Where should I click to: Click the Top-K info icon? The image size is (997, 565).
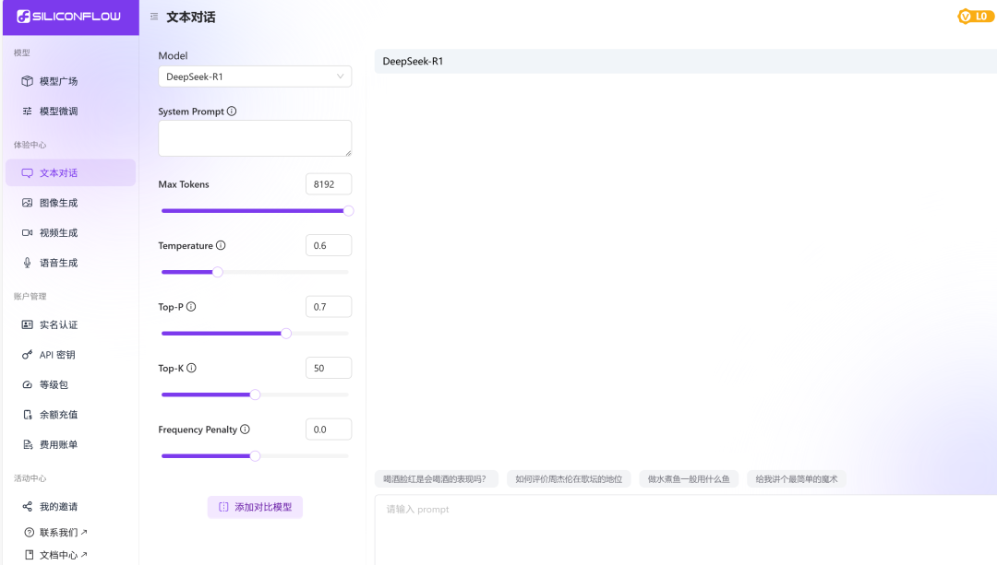191,368
